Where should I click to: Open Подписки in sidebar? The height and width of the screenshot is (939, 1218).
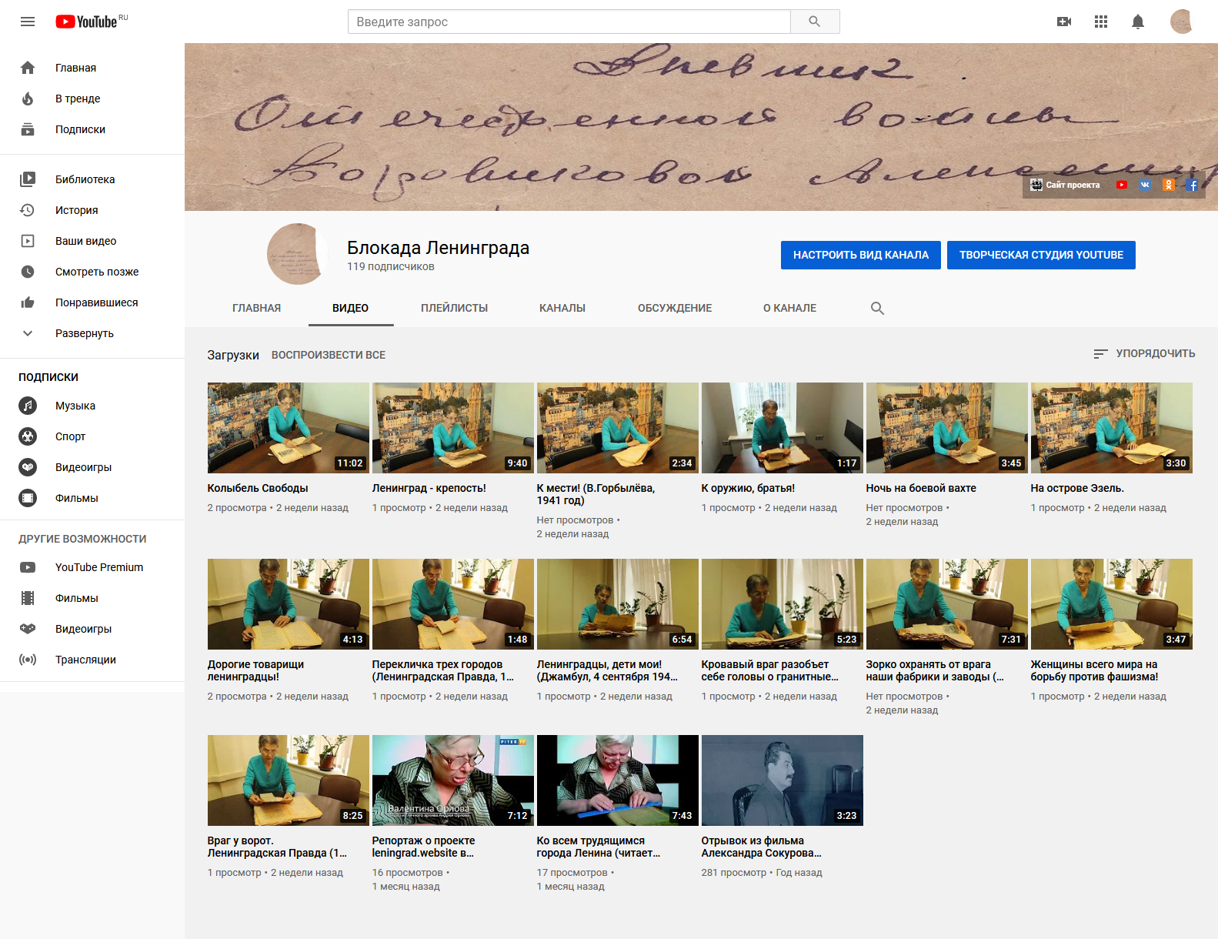point(92,129)
